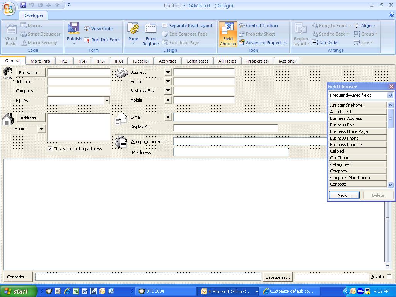Viewport: 396px width, 297px height.
Task: Click the IM address input field
Action: pos(231,152)
